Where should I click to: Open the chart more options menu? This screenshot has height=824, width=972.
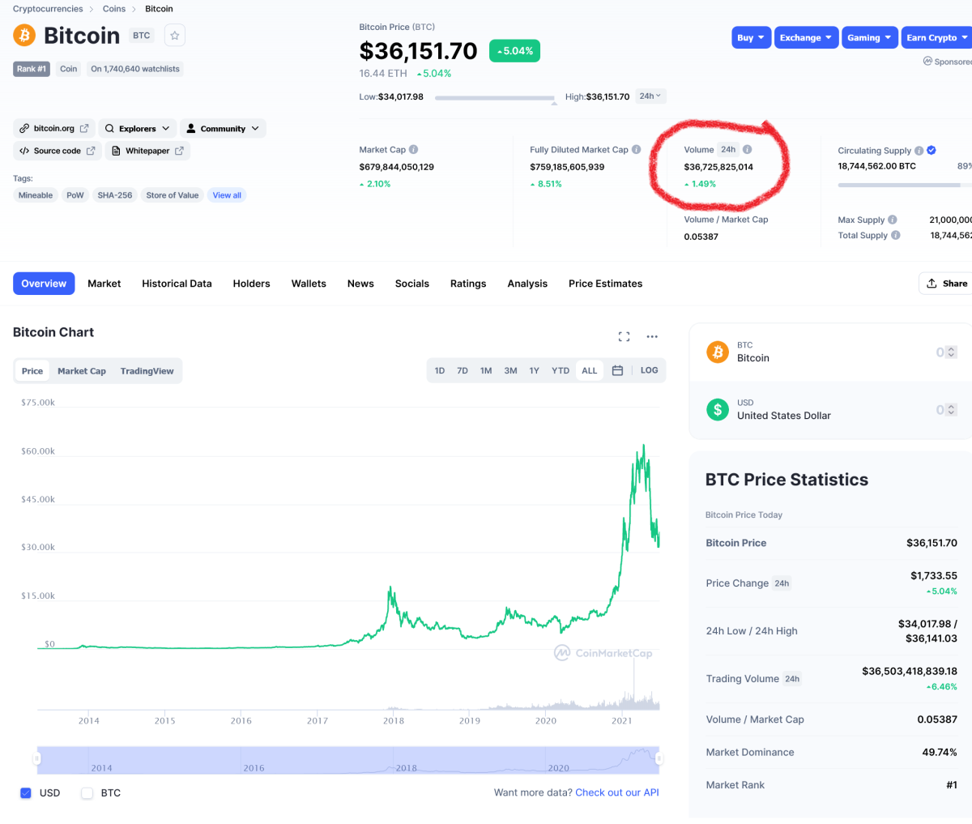(x=652, y=336)
